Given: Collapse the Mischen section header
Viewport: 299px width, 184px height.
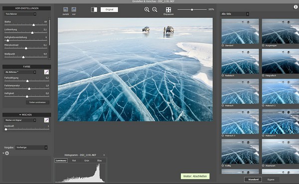Looking at the screenshot, I should [x=27, y=115].
